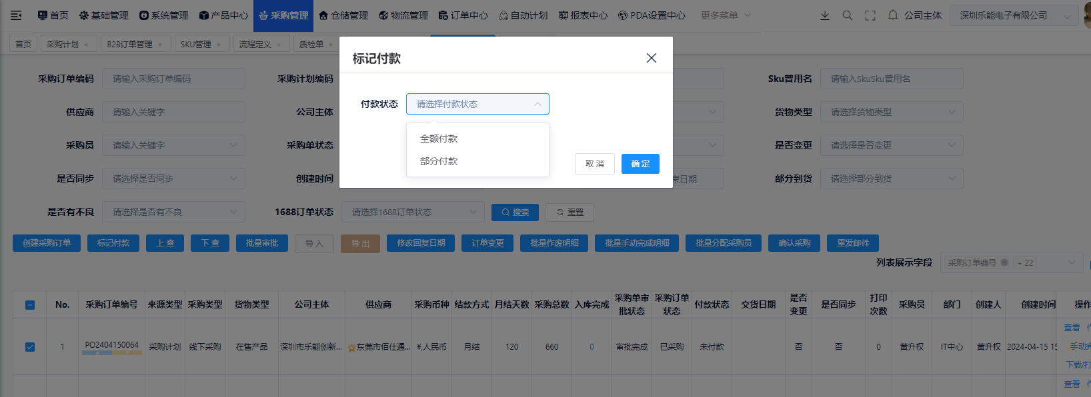Focus the Sku管用名 input field
The height and width of the screenshot is (397, 1091).
pyautogui.click(x=892, y=79)
